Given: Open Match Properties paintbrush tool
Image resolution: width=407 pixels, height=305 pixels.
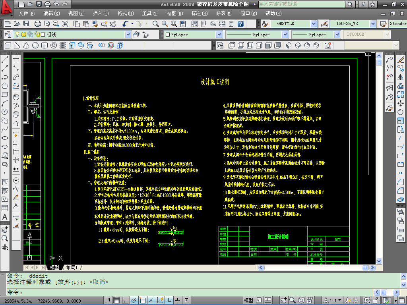Looking at the screenshot, I should coord(95,24).
